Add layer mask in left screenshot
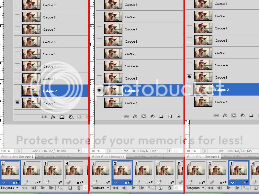Viewport: 259px width, 194px height. (62, 117)
